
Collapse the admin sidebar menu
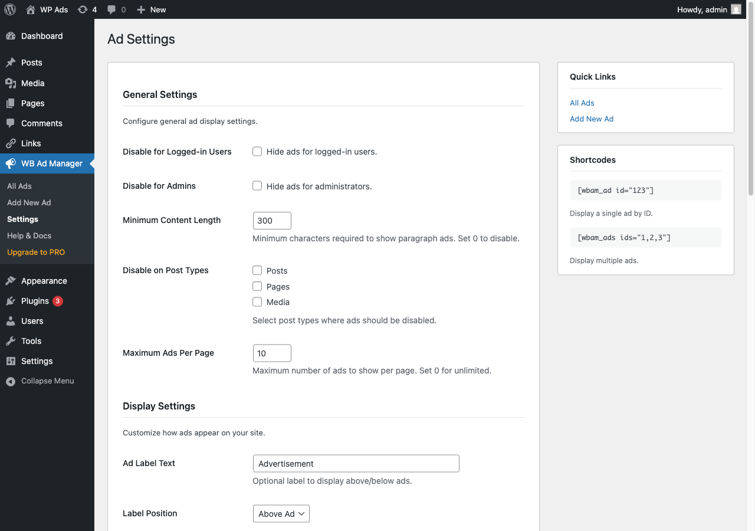click(40, 381)
